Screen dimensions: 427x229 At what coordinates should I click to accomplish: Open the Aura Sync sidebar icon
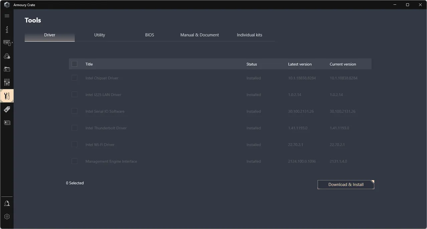click(7, 56)
